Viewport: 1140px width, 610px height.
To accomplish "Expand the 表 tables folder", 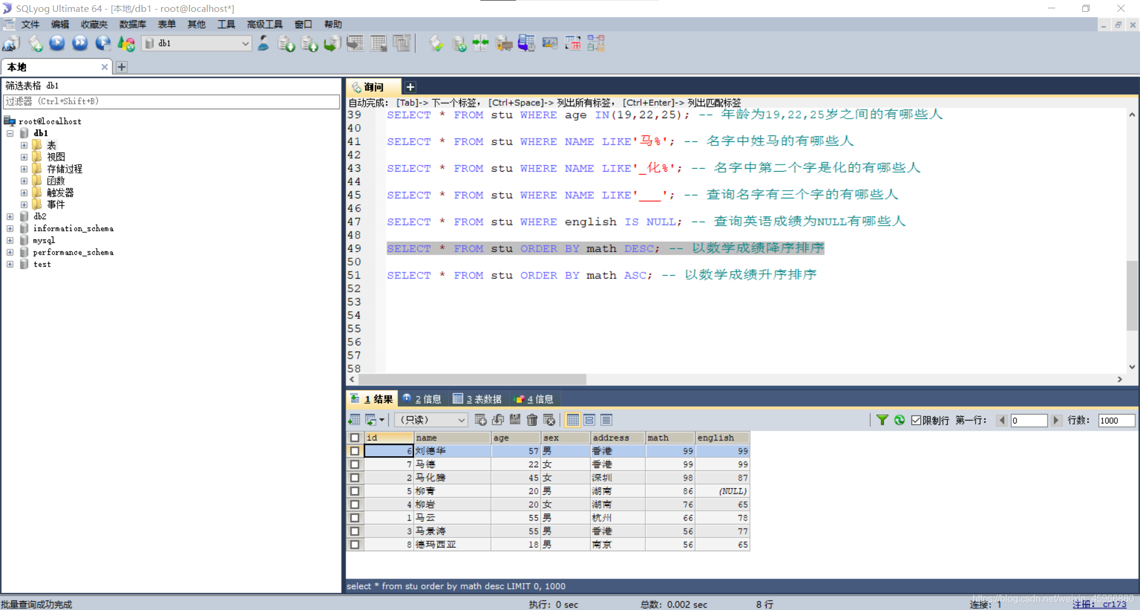I will coord(24,145).
